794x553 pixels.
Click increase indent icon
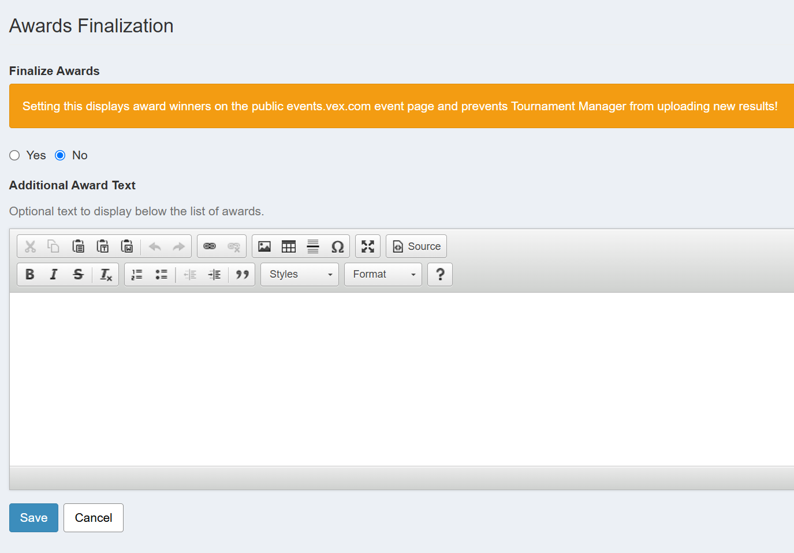pyautogui.click(x=214, y=274)
